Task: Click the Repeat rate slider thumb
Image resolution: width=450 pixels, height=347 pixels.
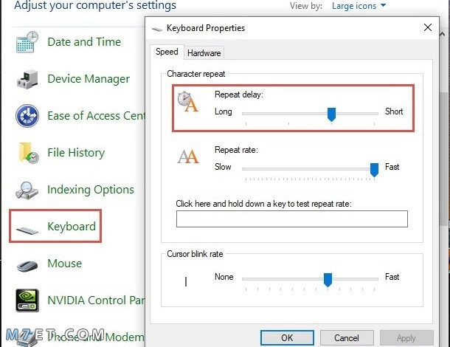Action: pos(374,170)
